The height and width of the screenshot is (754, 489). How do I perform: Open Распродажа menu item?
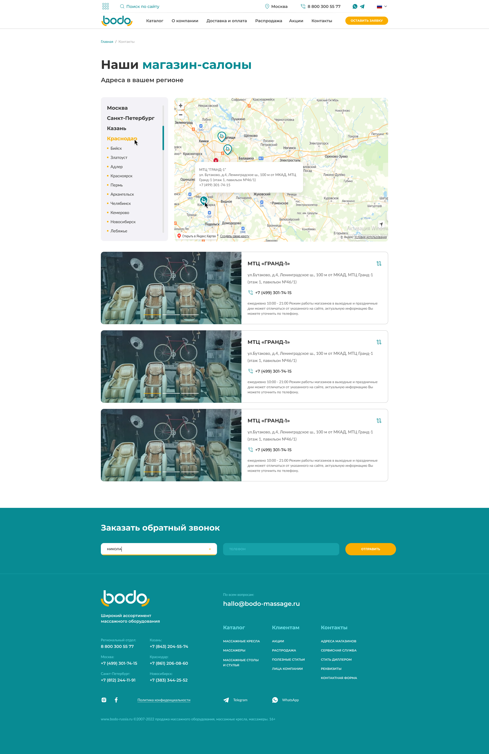click(268, 21)
